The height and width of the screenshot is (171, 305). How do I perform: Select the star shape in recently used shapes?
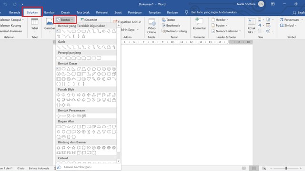point(84,36)
